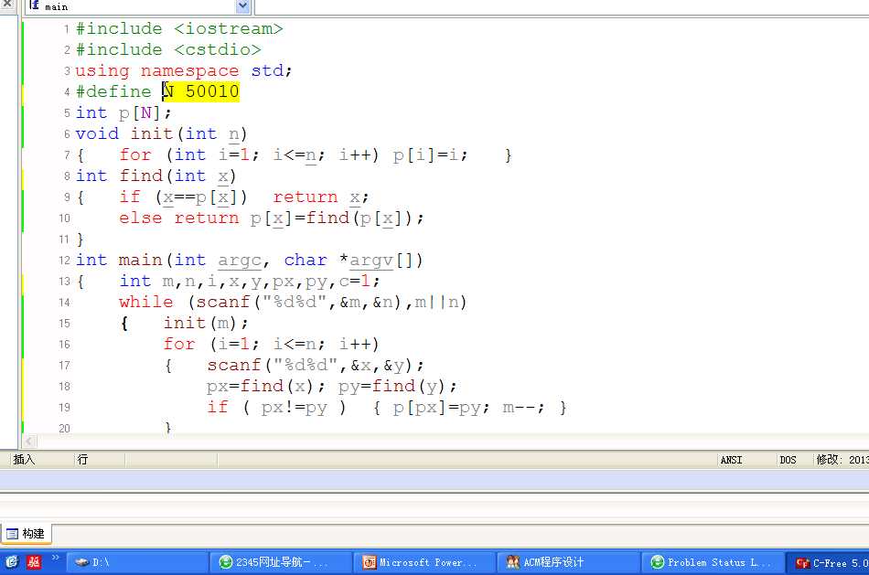Click the 'while (scanf(...' line 14
The image size is (869, 575).
point(294,302)
